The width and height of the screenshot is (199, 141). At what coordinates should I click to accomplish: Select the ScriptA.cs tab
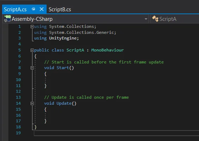tap(15, 10)
